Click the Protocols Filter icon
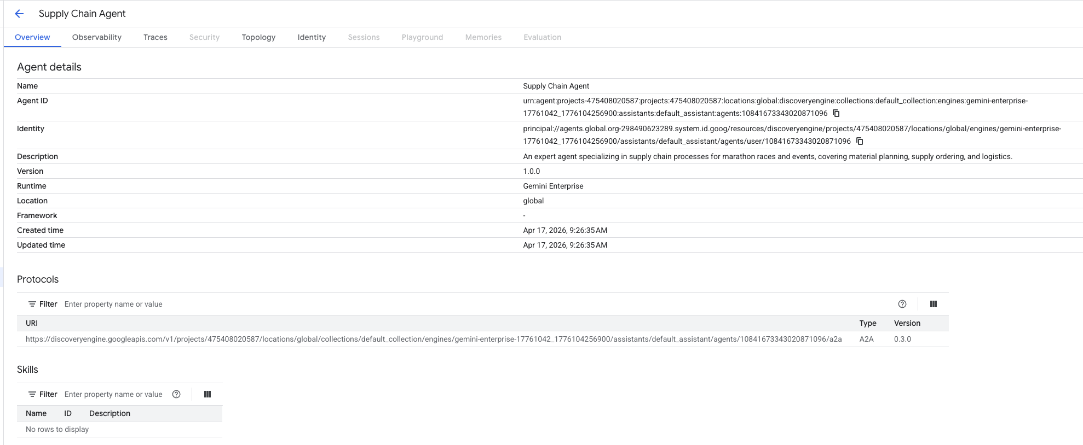 [x=32, y=304]
